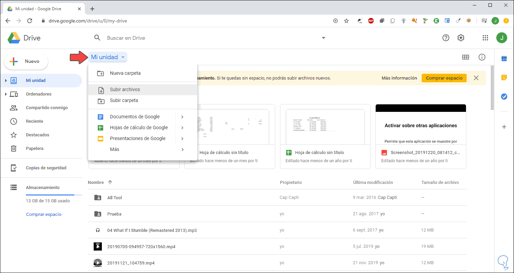This screenshot has height=273, width=514.
Task: Open the Mi unidad dropdown
Action: coord(108,57)
